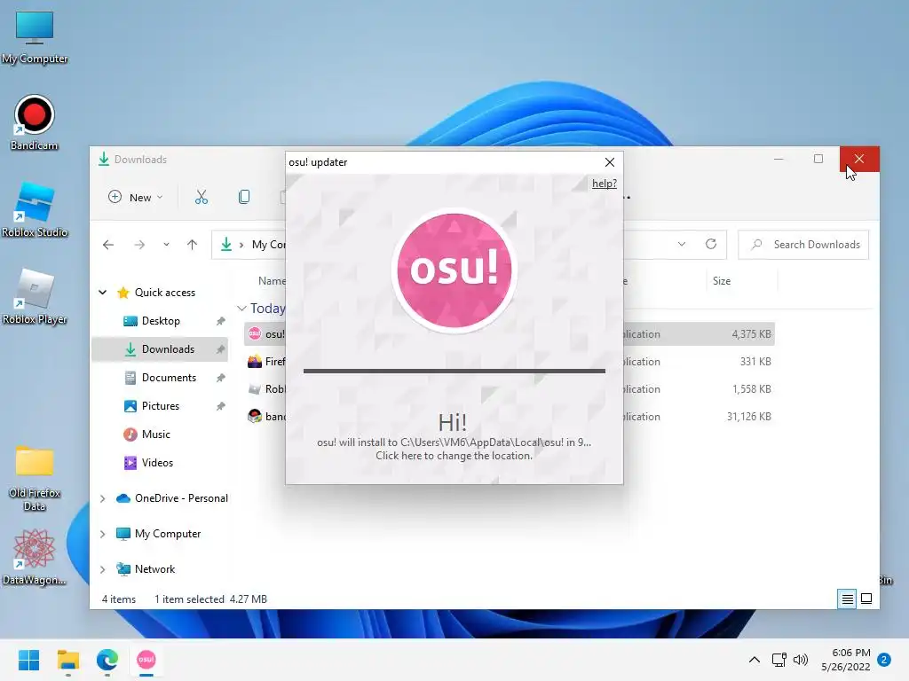Collapse the Today file group
The image size is (909, 681).
[x=241, y=309]
